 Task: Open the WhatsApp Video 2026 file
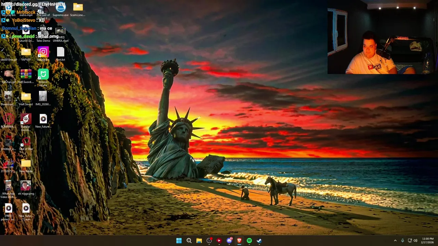coord(9,190)
